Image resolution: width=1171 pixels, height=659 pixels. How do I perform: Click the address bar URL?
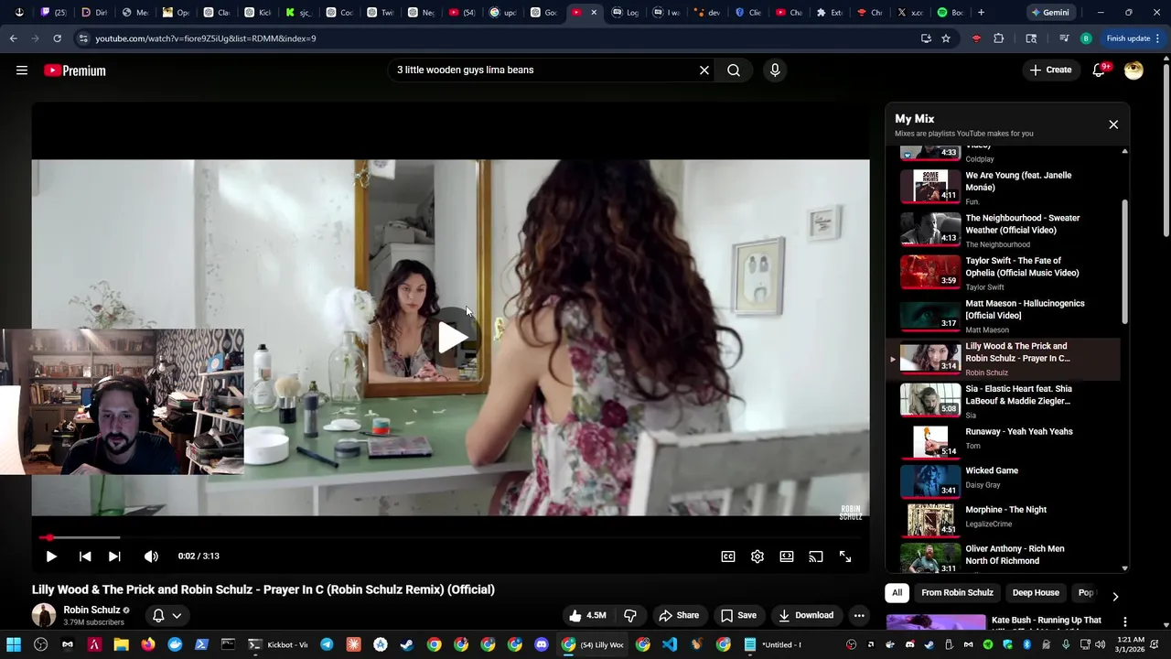click(x=206, y=38)
